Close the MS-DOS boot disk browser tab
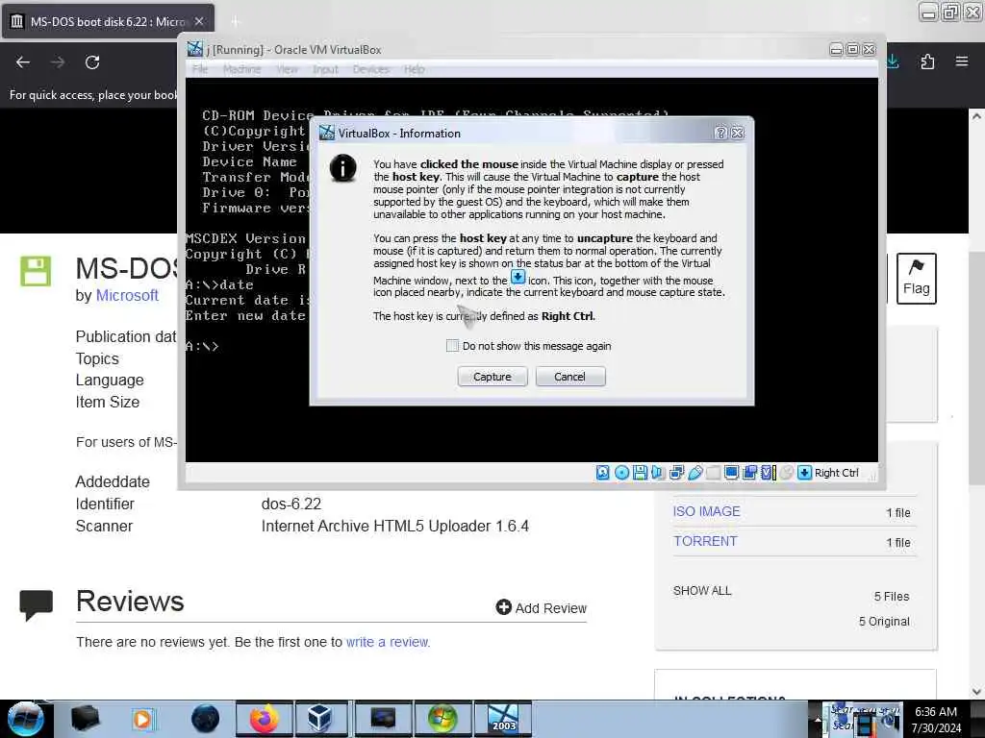This screenshot has height=738, width=985. pos(199,21)
